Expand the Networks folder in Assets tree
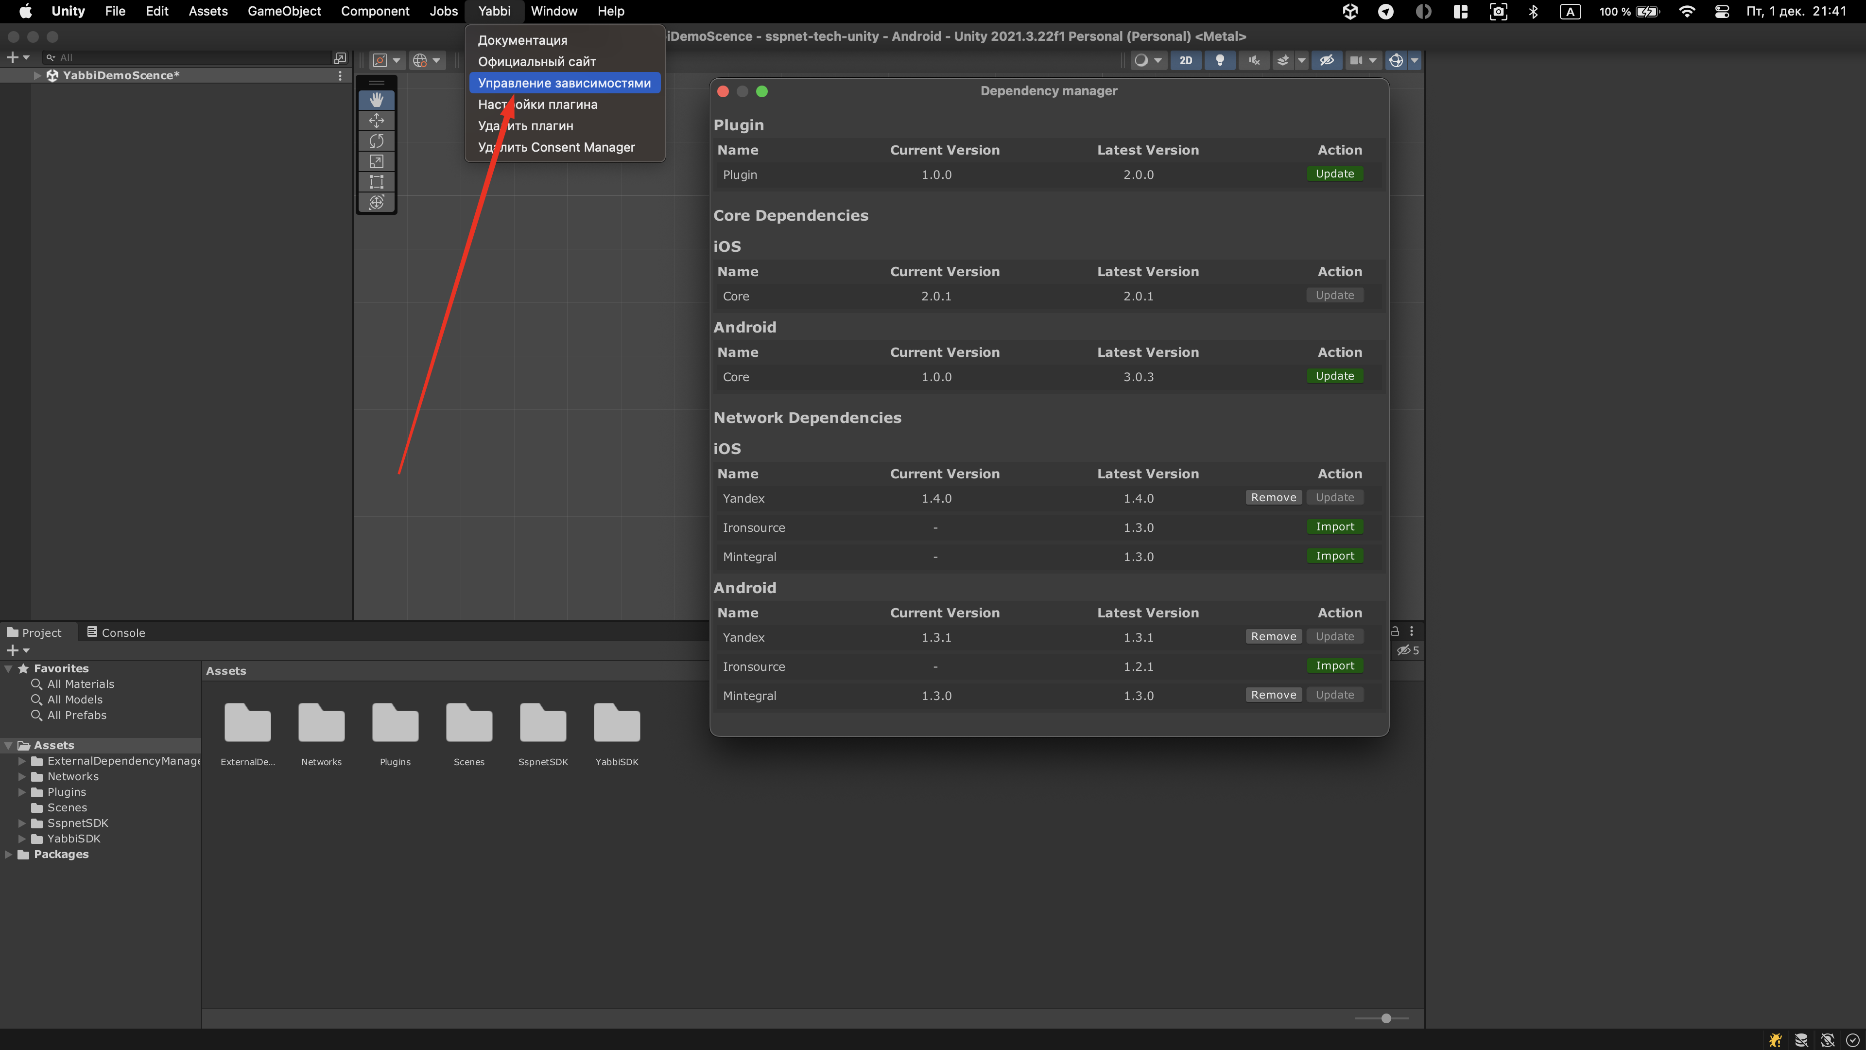This screenshot has width=1866, height=1050. [x=22, y=776]
